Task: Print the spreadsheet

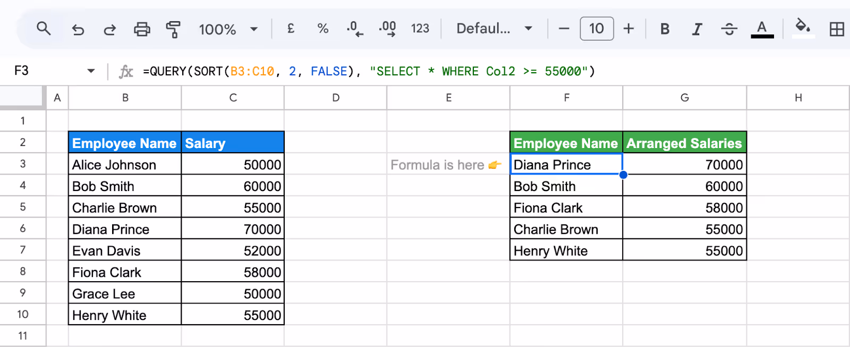Action: pos(142,29)
